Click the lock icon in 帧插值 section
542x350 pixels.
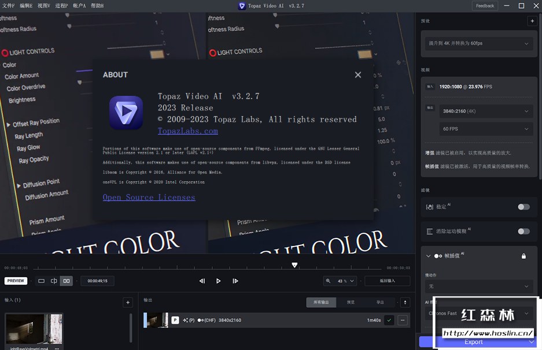(523, 256)
